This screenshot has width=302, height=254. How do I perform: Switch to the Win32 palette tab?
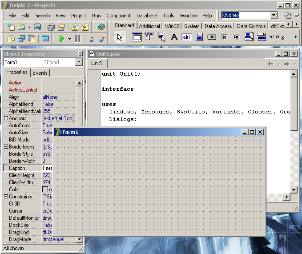tap(172, 26)
